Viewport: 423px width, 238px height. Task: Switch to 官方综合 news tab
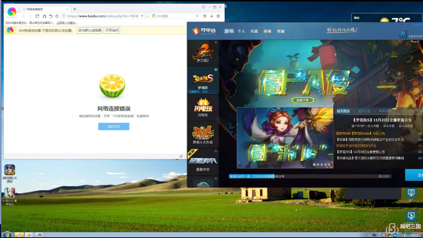tap(343, 111)
